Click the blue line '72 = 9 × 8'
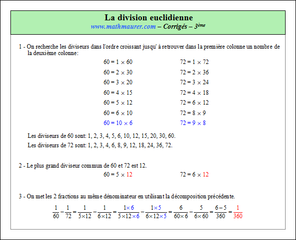296x240 pixels. [x=193, y=123]
